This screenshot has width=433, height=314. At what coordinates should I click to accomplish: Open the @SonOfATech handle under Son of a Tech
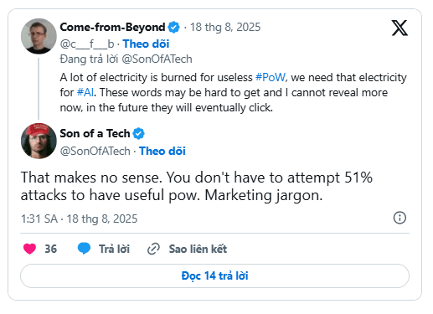pyautogui.click(x=95, y=151)
